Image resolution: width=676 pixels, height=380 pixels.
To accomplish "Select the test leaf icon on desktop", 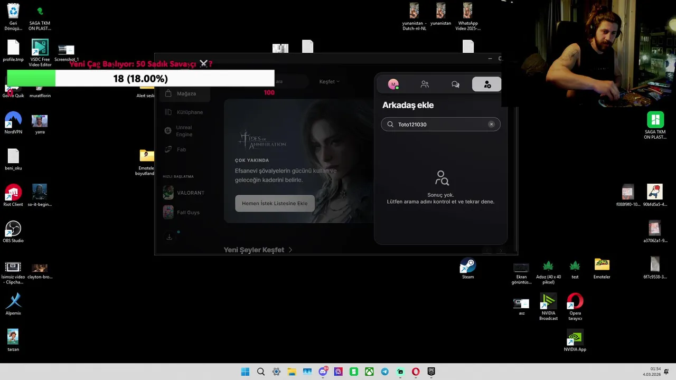I will [575, 268].
